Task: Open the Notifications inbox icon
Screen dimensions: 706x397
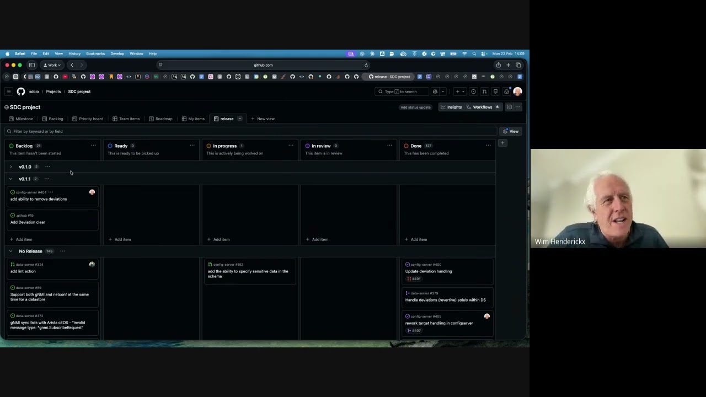Action: click(506, 92)
